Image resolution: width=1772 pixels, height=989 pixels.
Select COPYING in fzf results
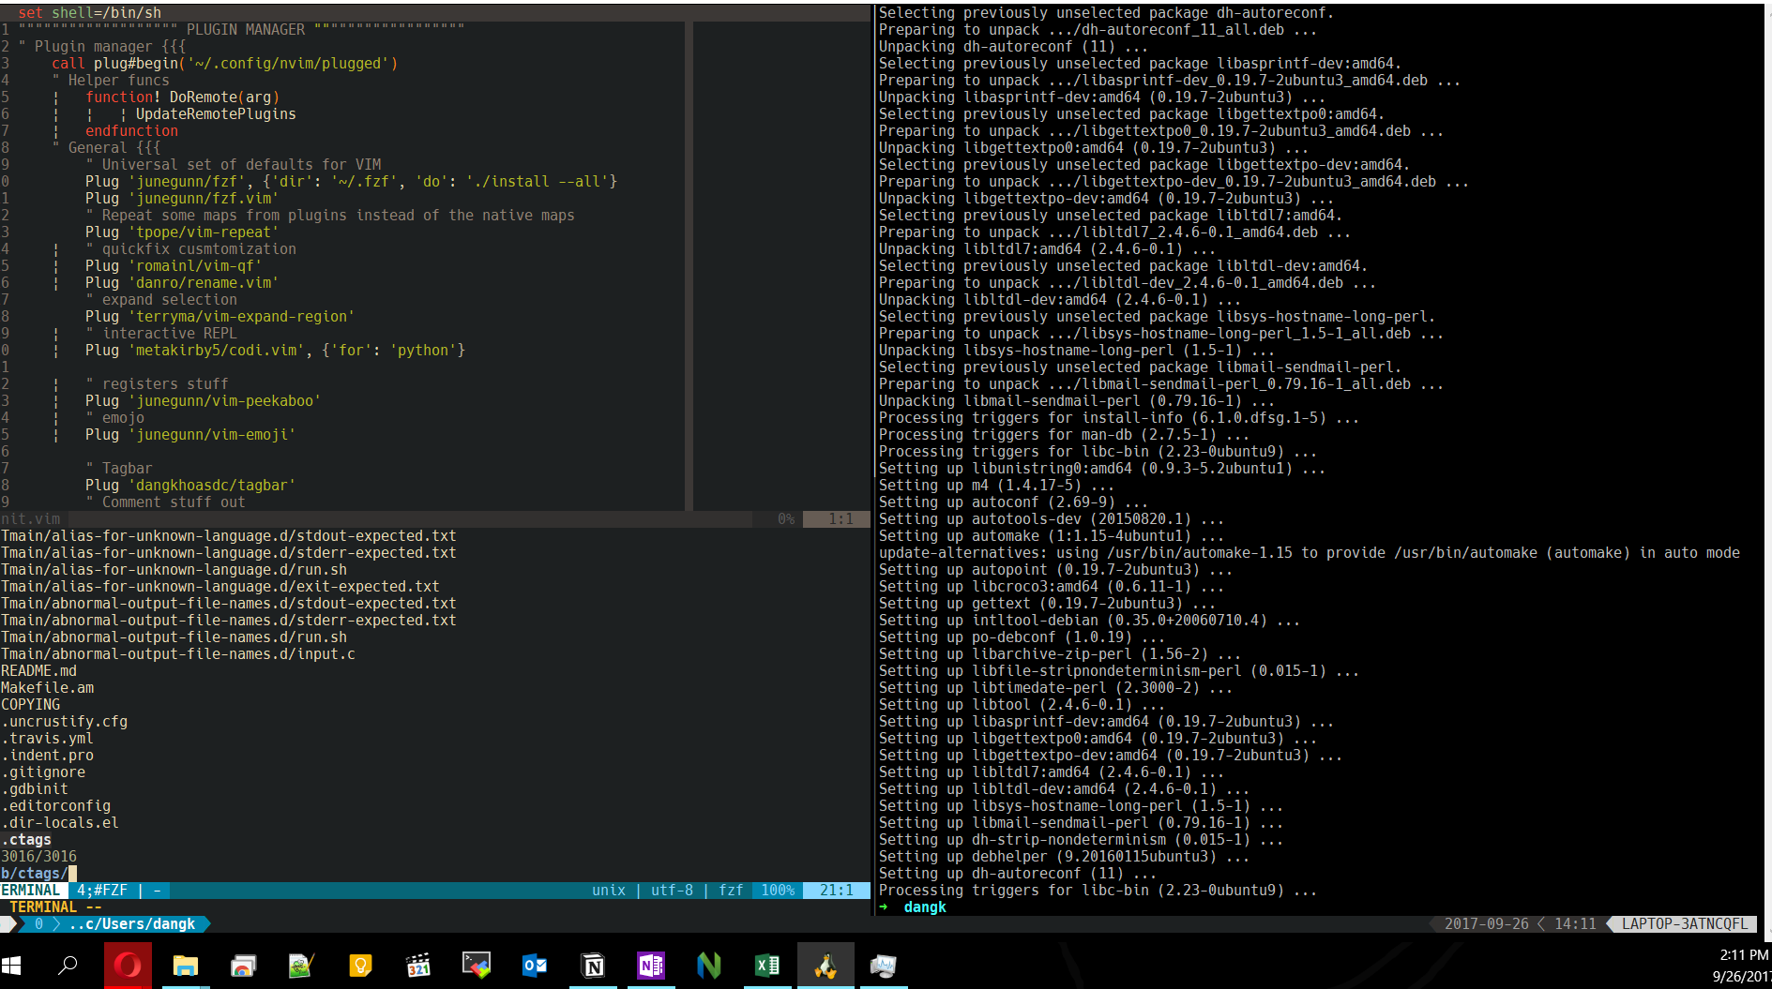pyautogui.click(x=30, y=705)
